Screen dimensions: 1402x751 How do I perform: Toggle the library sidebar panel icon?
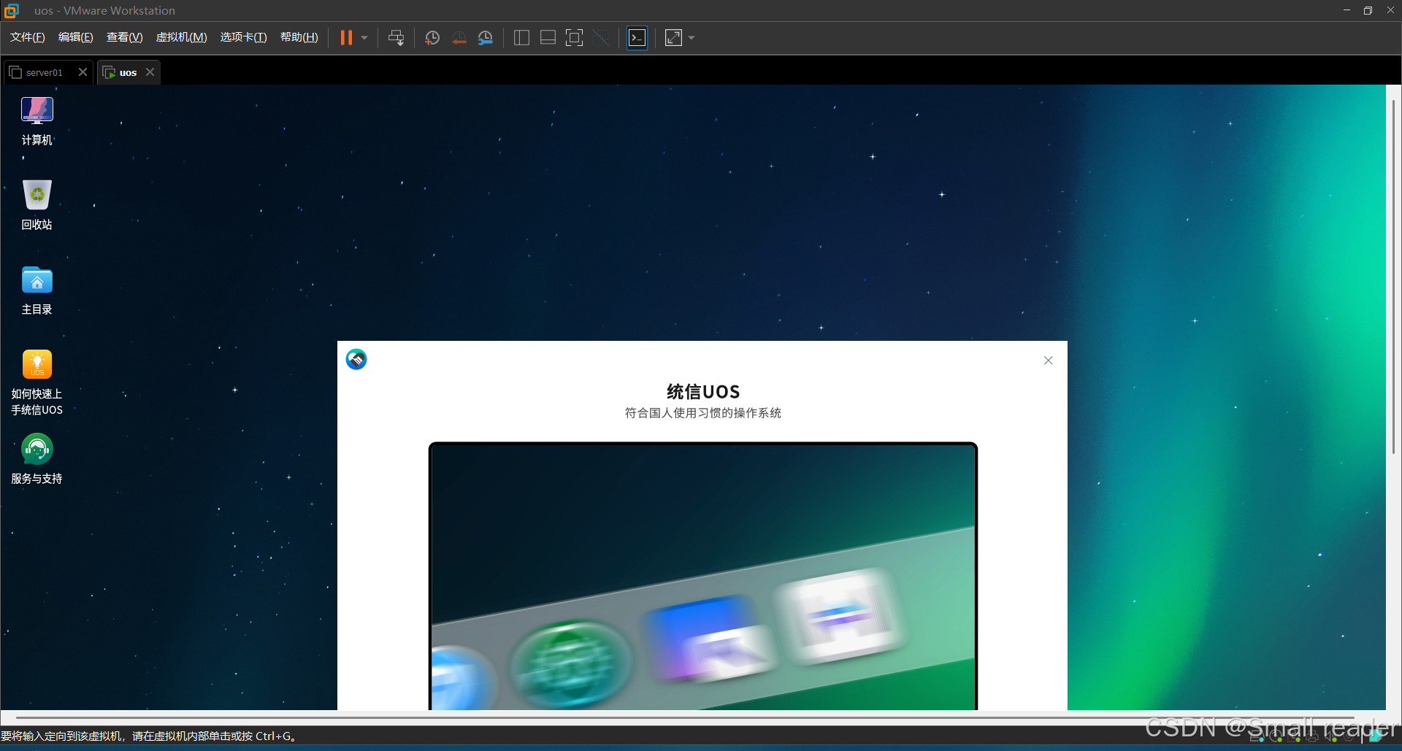(521, 38)
